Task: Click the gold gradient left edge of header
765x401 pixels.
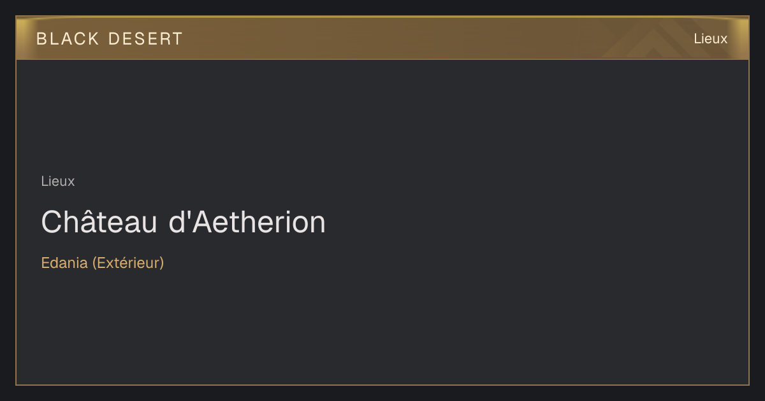Action: 24,38
